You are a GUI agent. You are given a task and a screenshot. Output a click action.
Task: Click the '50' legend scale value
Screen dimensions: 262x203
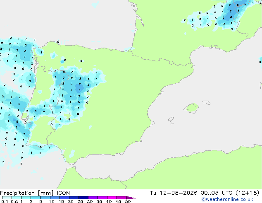[128, 201]
